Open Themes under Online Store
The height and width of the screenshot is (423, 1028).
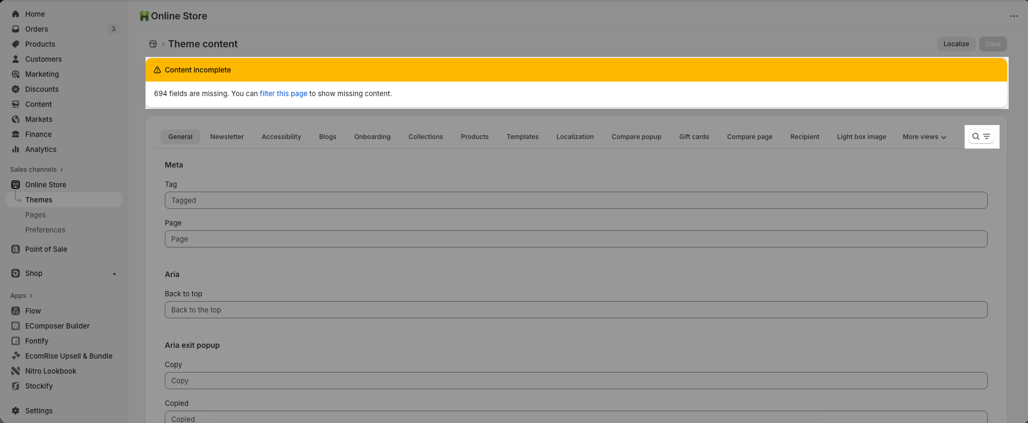(x=39, y=200)
